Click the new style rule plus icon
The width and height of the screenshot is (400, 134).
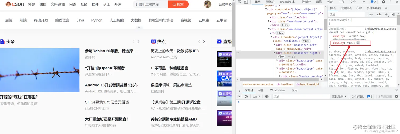click(x=386, y=14)
